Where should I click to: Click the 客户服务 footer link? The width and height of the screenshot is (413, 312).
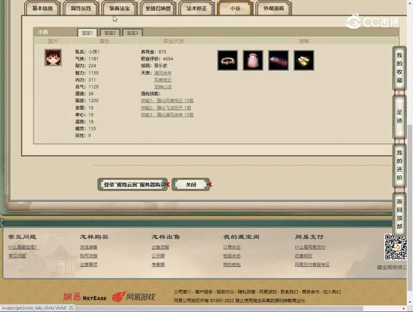click(203, 292)
